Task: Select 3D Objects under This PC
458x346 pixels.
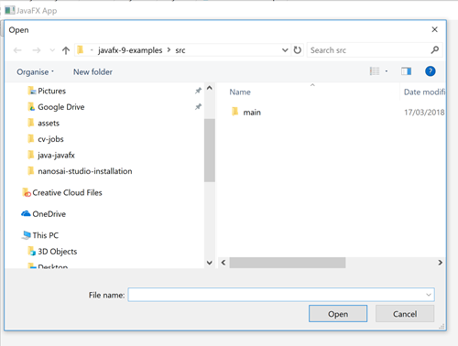Action: 58,252
